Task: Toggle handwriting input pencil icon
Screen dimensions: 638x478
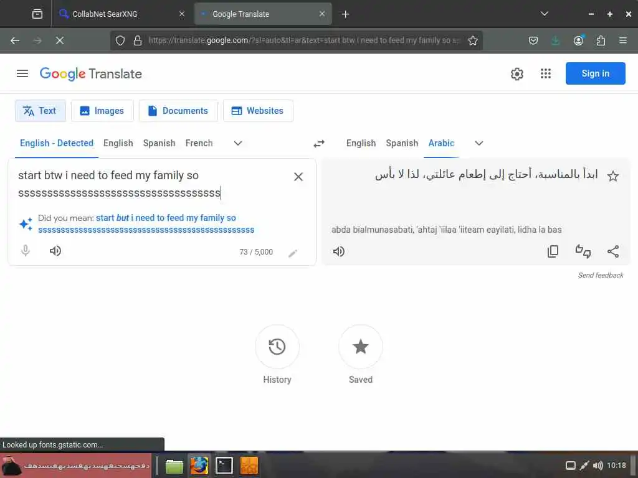Action: pyautogui.click(x=293, y=253)
